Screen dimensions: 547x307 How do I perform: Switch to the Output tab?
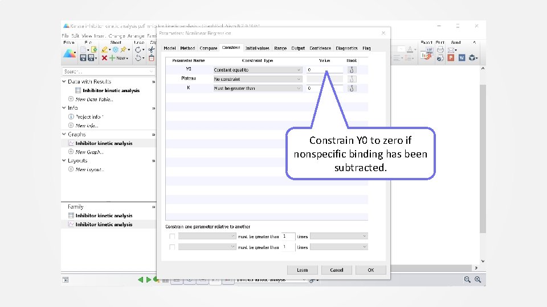point(298,48)
